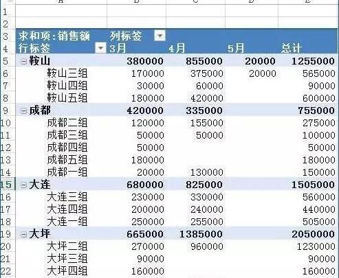
Task: Select the 大坪二组 row label
Action: point(67,246)
